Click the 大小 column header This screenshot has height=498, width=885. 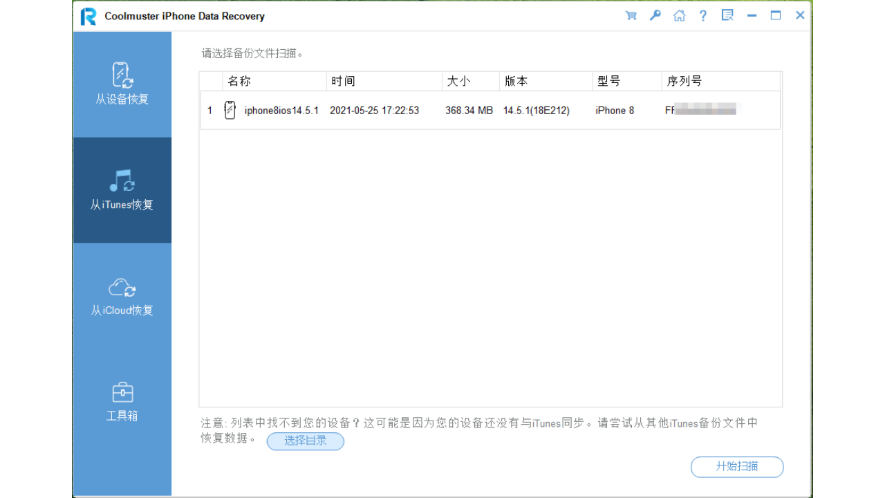coord(459,80)
